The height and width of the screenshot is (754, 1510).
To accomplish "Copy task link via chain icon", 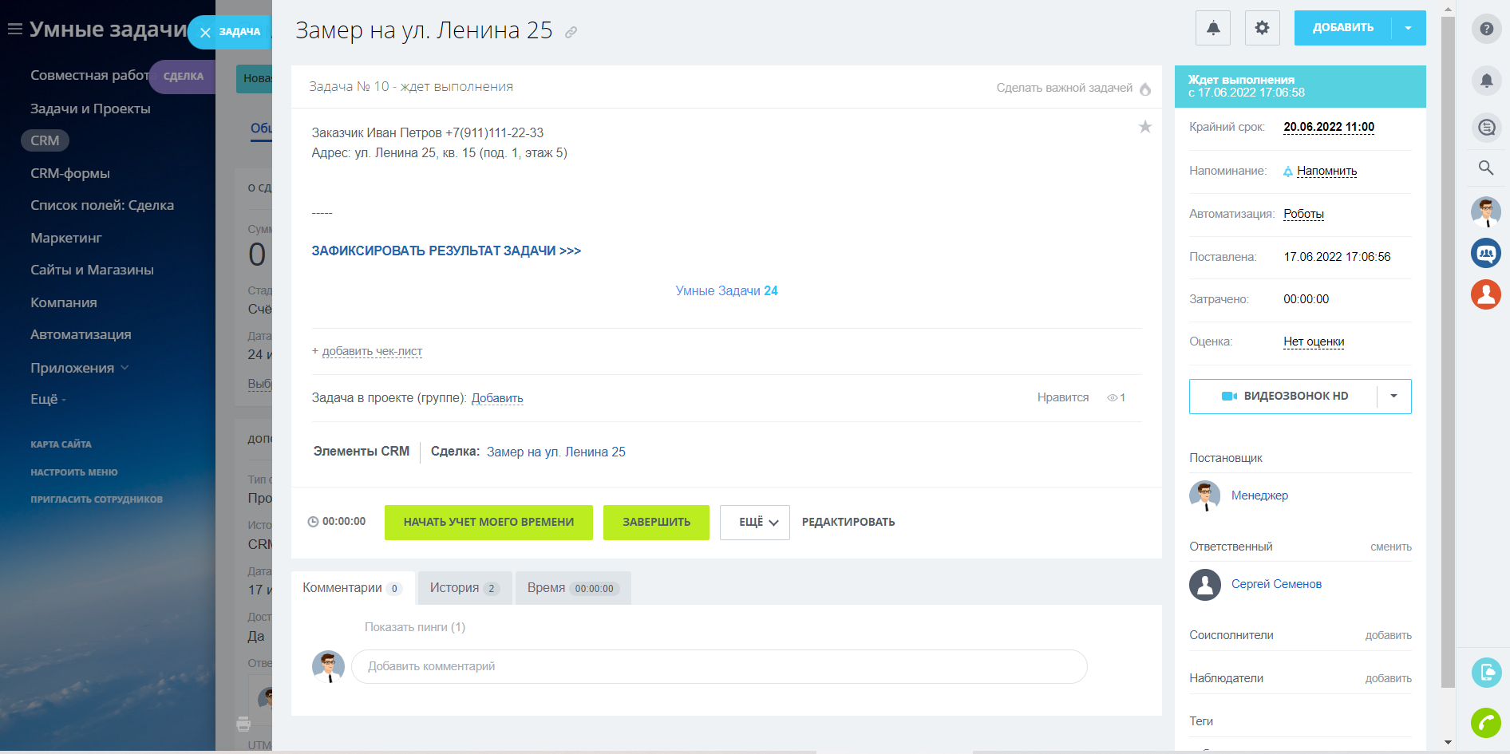I will [571, 33].
